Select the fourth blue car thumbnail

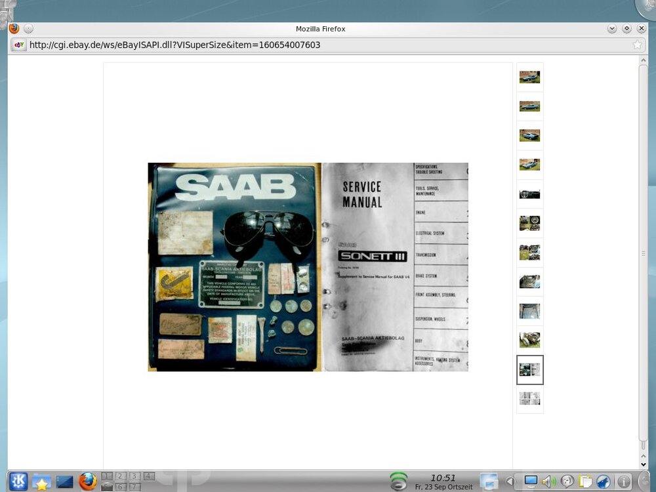[x=529, y=165]
